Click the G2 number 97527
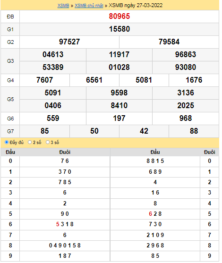222x263 pixels. tap(69, 42)
